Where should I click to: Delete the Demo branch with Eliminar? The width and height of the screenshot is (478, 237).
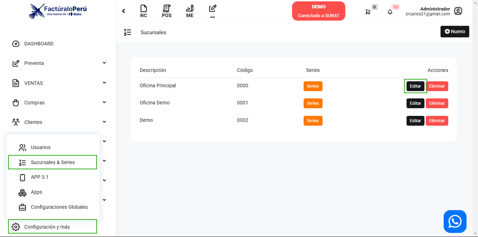[437, 121]
